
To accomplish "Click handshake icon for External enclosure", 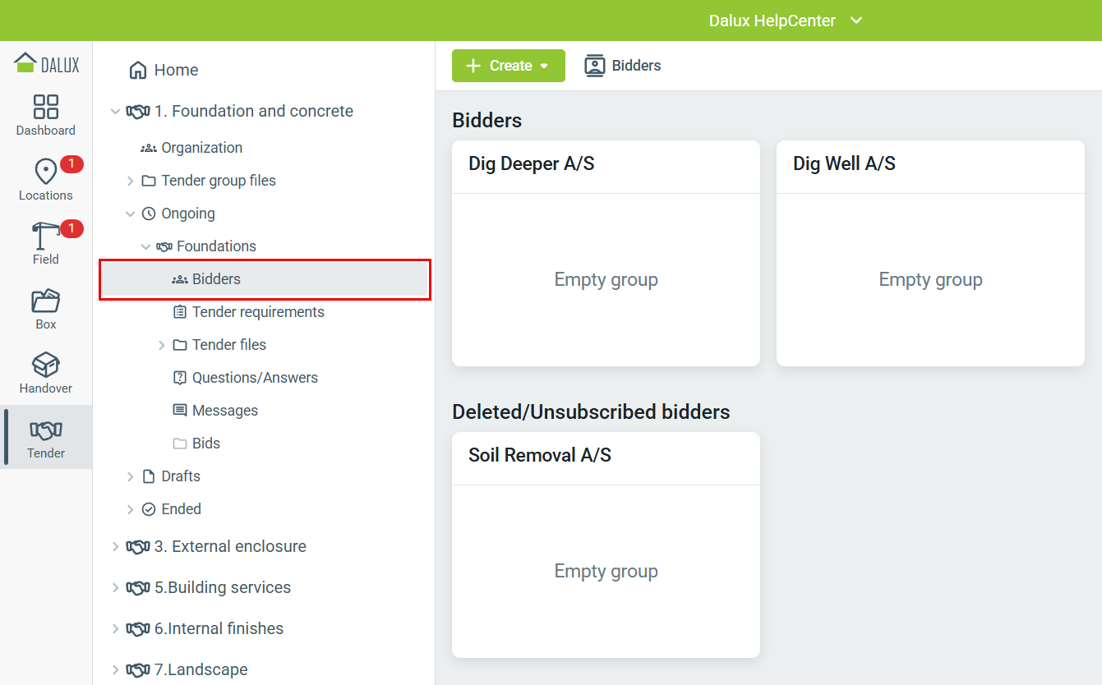I will pos(138,546).
